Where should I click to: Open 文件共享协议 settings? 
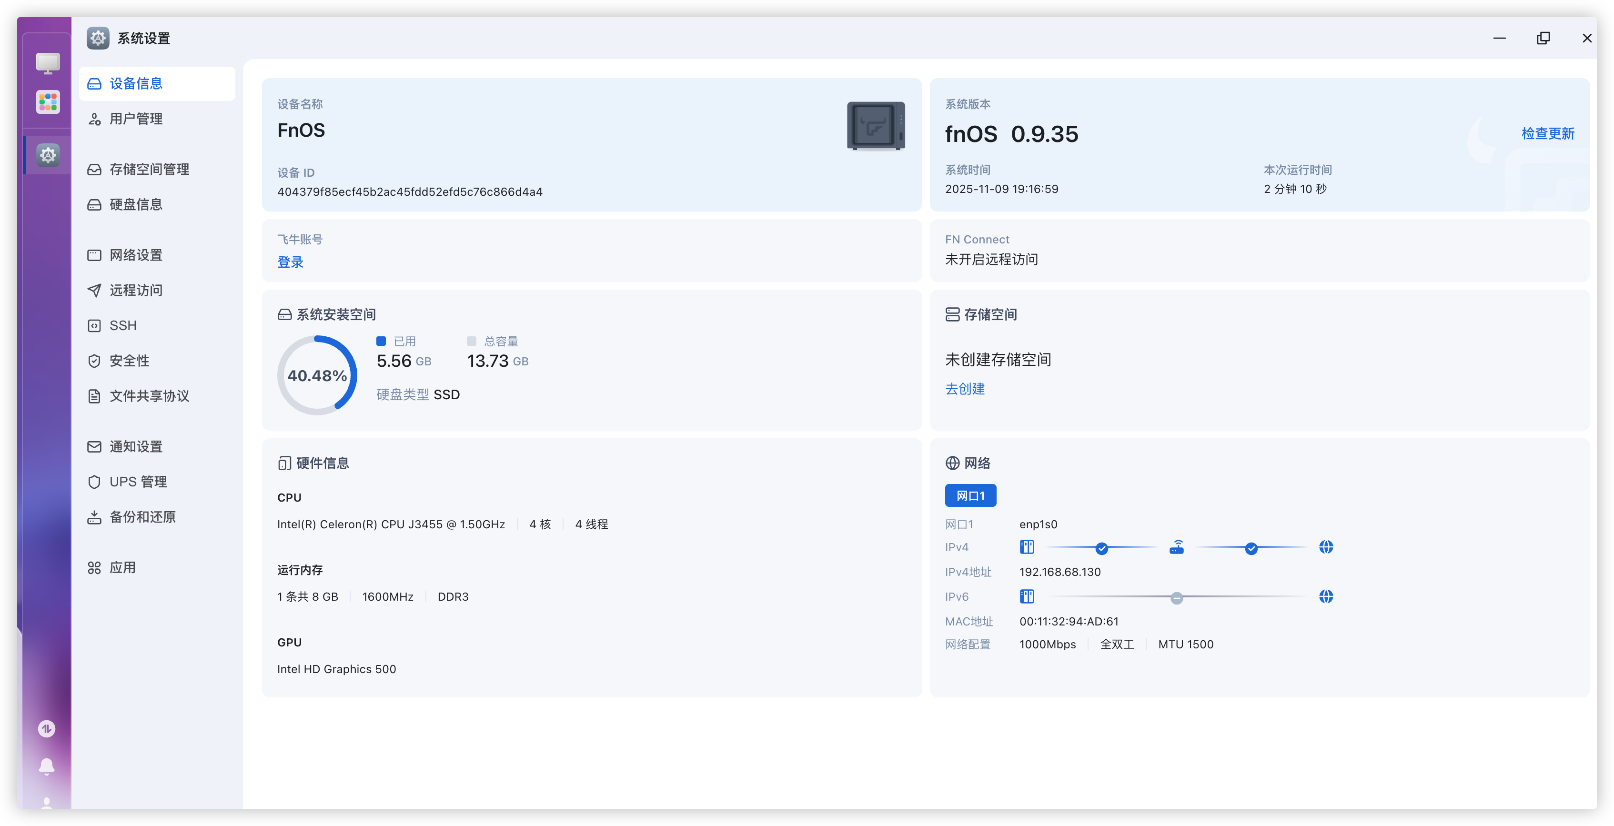[x=149, y=396]
